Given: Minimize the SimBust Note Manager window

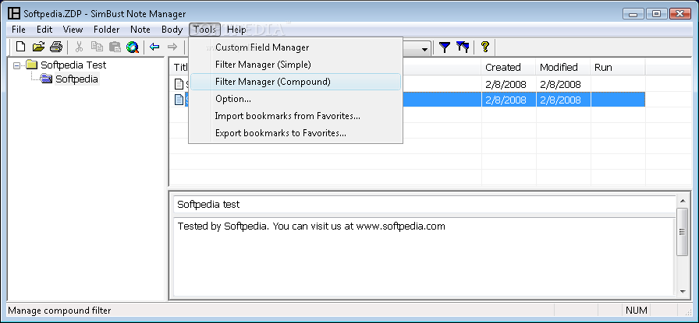Looking at the screenshot, I should tap(633, 13).
